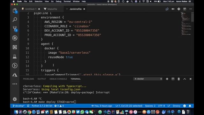Click the Spotlight search icon in menu bar
Viewport: 204px width, 115px height.
pyautogui.click(x=132, y=1)
